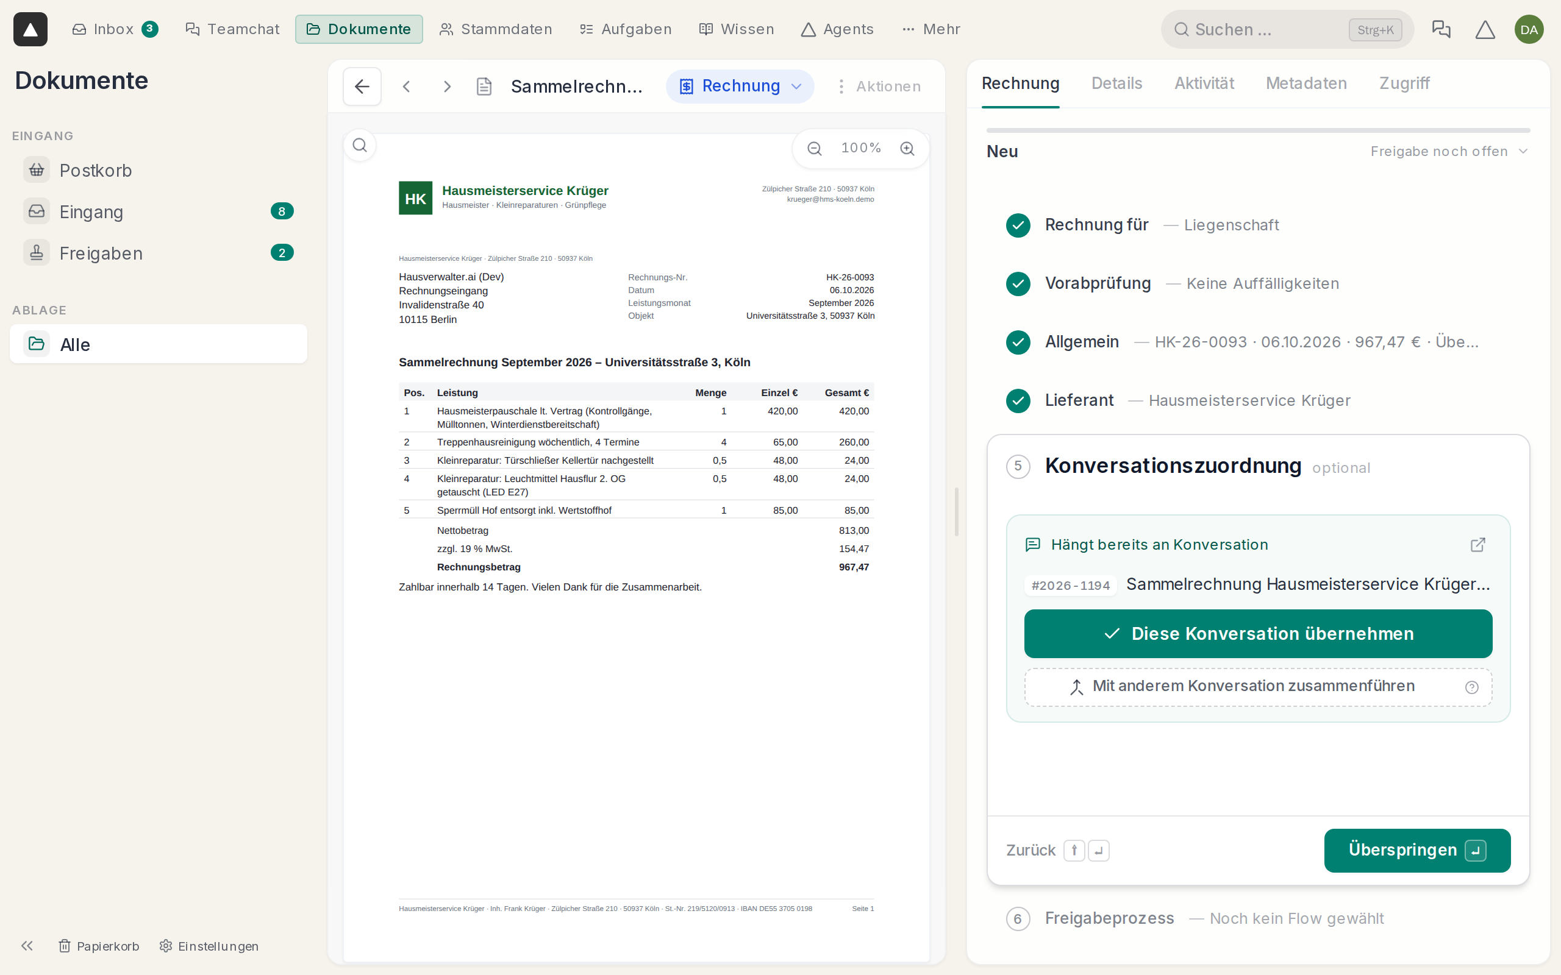The height and width of the screenshot is (975, 1561).
Task: Open the Aktionen menu
Action: click(878, 87)
